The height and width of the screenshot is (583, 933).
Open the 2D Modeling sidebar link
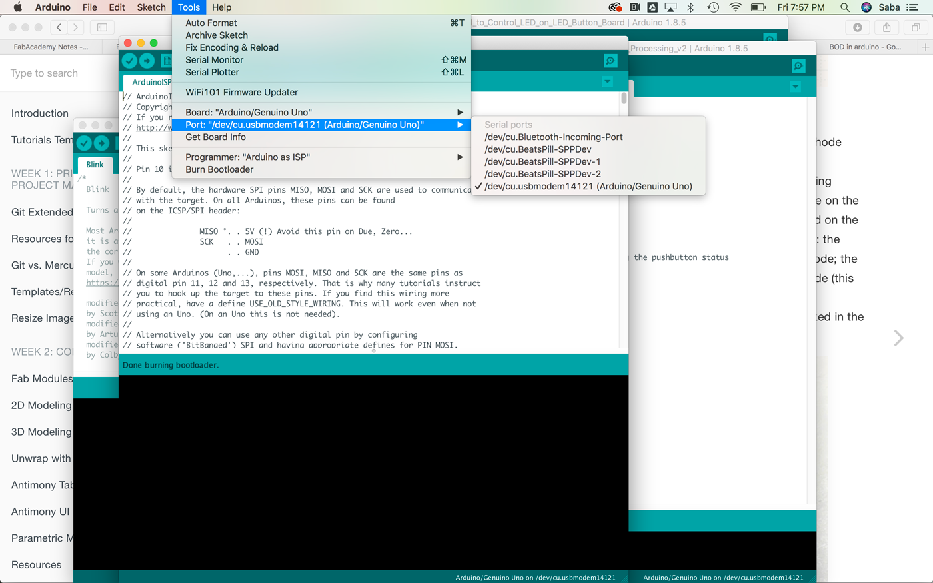(x=41, y=405)
